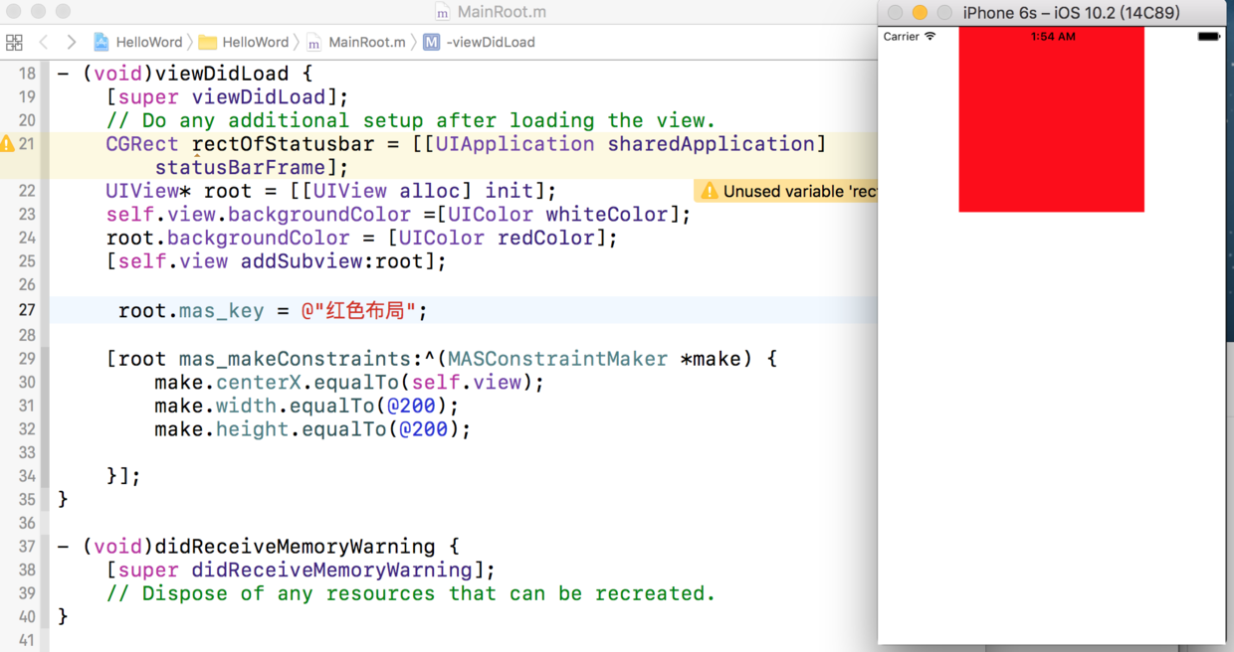Image resolution: width=1234 pixels, height=652 pixels.
Task: Click redColor on line 24
Action: tap(545, 239)
